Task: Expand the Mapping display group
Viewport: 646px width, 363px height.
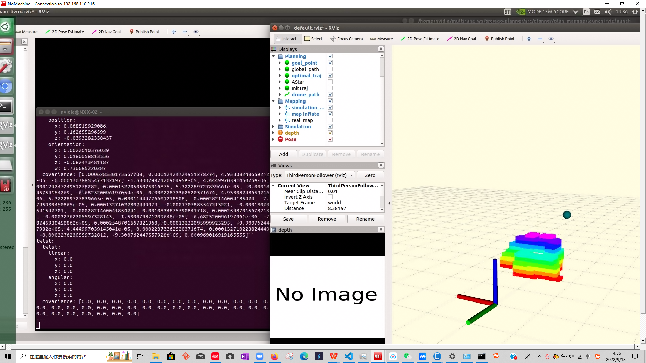Action: [x=274, y=101]
